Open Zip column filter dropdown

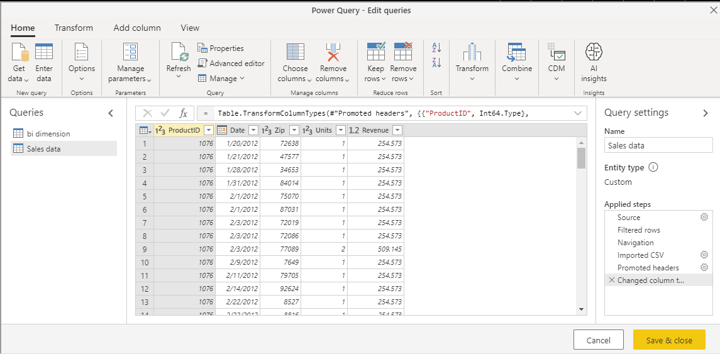294,130
